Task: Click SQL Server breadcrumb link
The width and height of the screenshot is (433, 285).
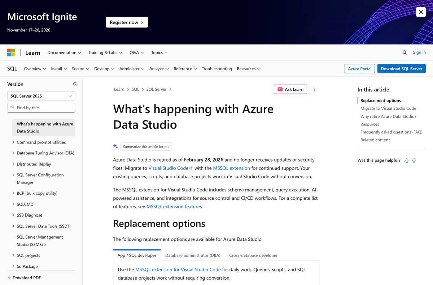Action: [156, 89]
